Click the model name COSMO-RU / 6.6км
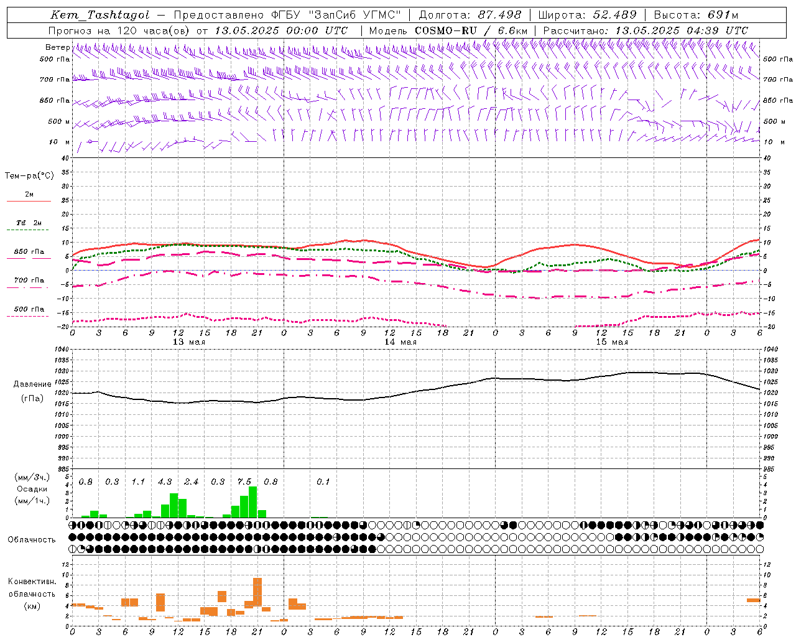This screenshot has height=637, width=796. point(471,30)
